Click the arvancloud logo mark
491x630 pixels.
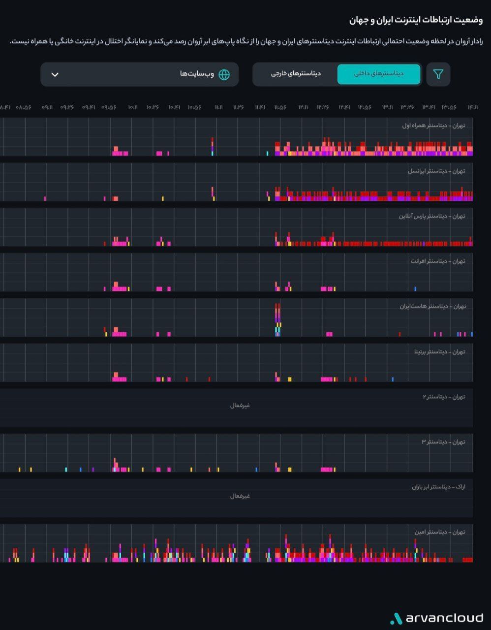[x=396, y=618]
